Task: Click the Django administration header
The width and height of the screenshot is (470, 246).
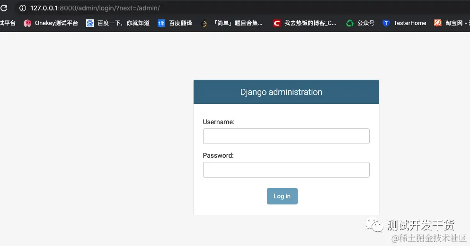Action: click(x=281, y=92)
